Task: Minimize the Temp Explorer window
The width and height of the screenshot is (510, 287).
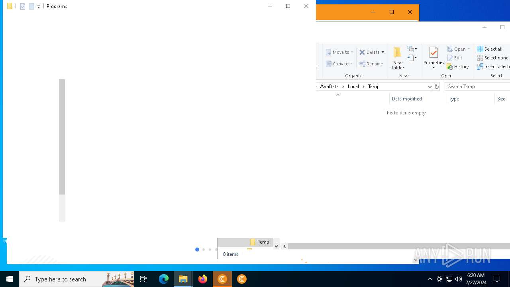Action: (484, 27)
